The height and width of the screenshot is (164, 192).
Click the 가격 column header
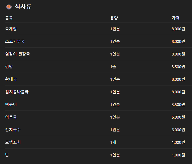pyautogui.click(x=175, y=18)
